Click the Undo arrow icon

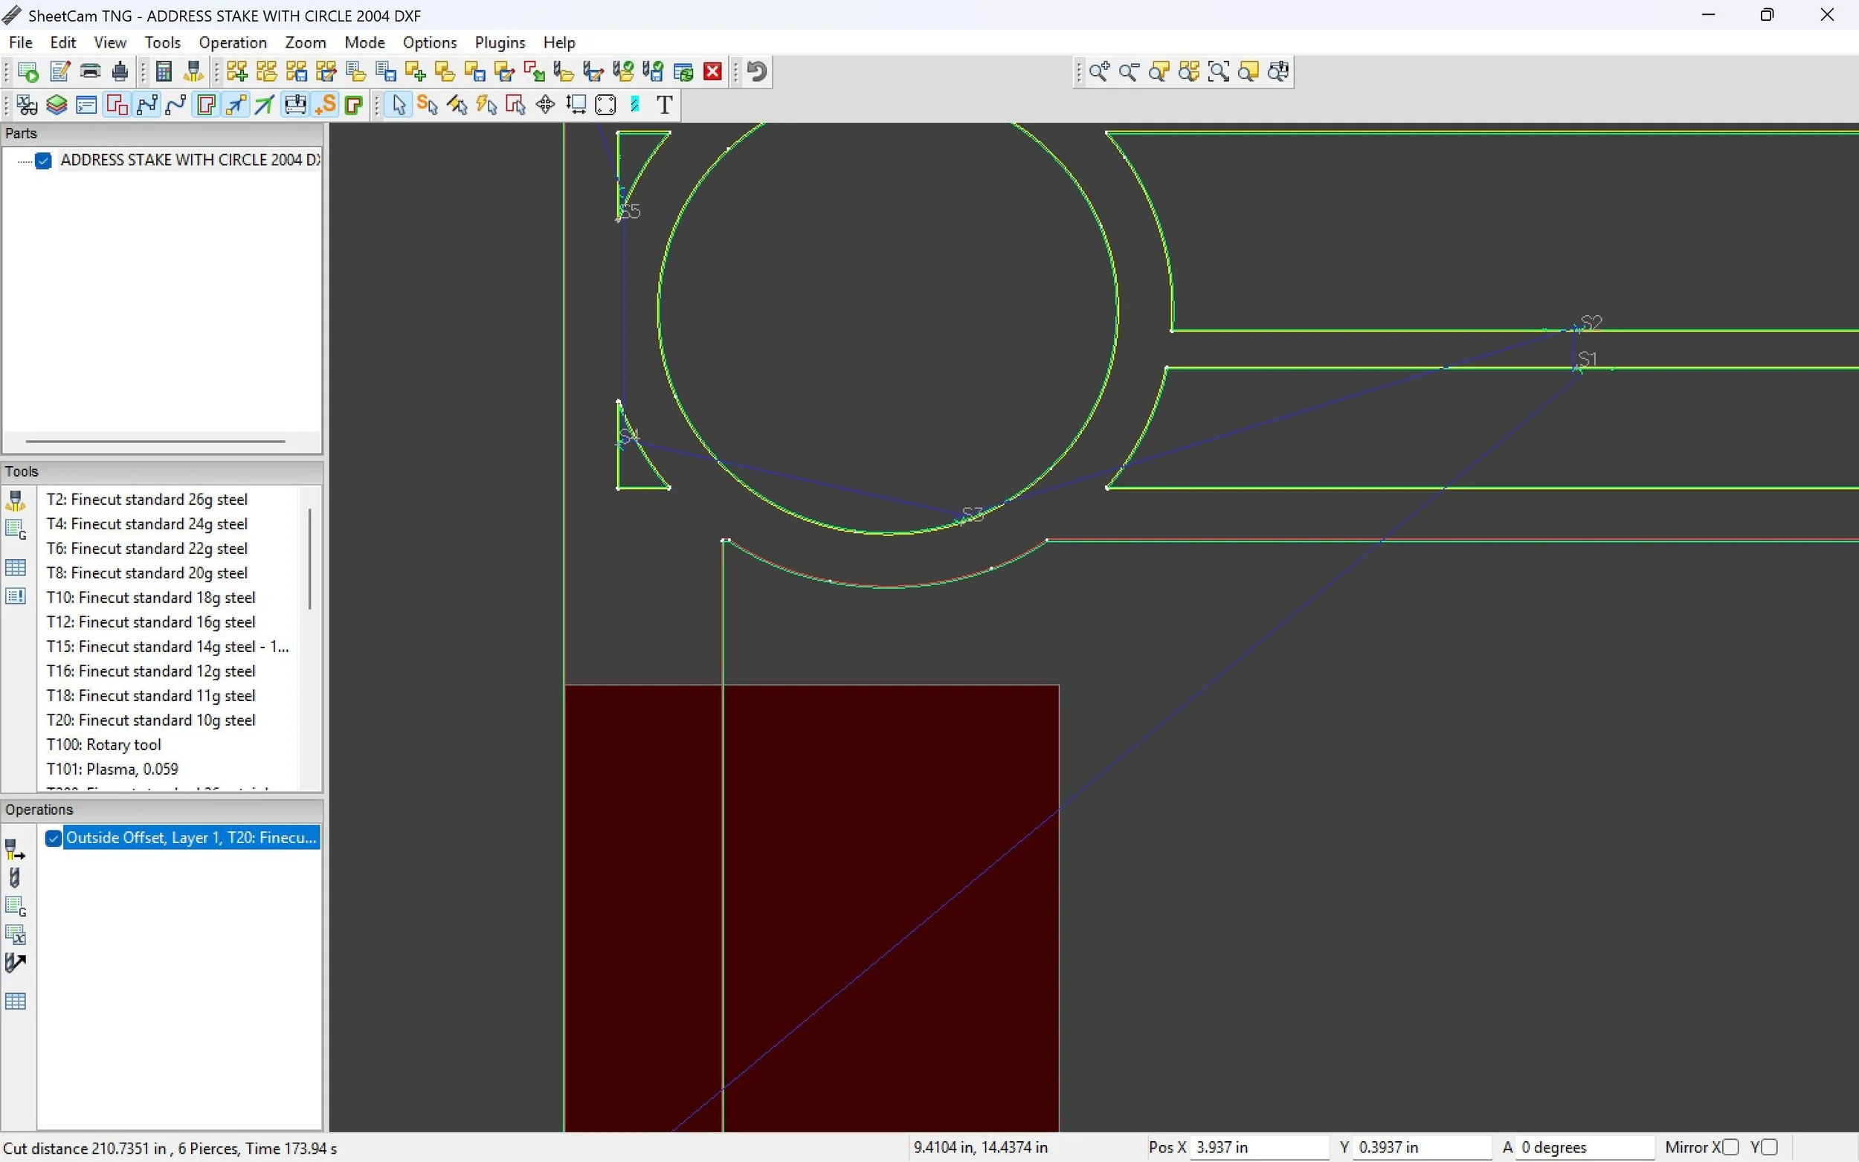click(x=757, y=71)
